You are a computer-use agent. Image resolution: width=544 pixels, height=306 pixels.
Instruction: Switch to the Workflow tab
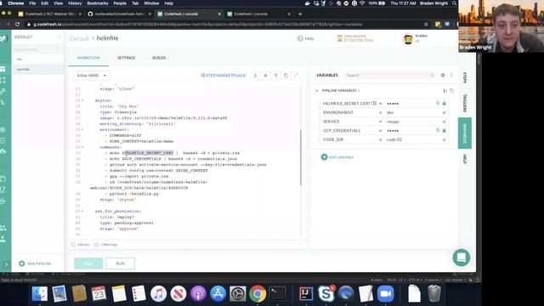click(88, 58)
